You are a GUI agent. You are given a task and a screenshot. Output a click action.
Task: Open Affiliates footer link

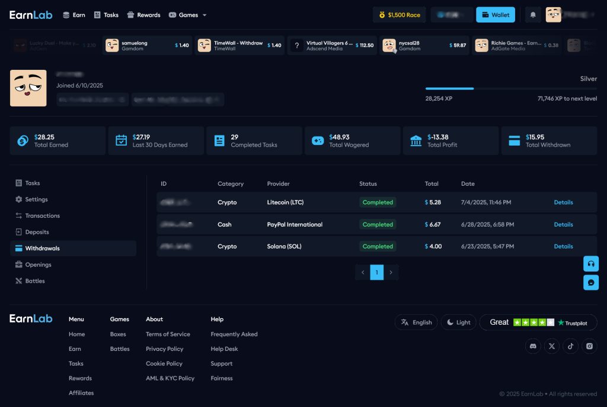coord(81,393)
